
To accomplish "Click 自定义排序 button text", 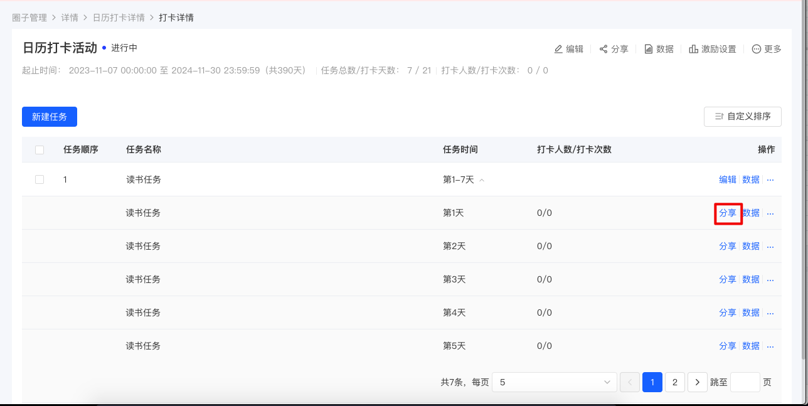I will coord(749,117).
